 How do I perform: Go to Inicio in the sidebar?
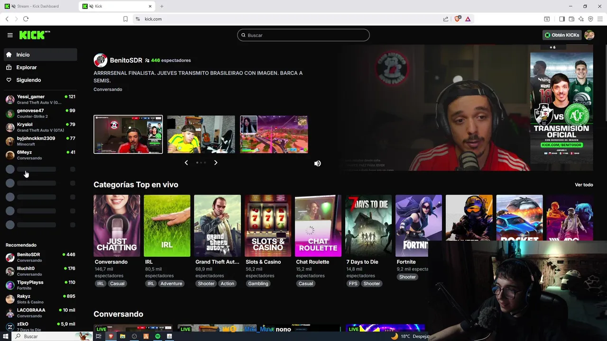(x=40, y=54)
